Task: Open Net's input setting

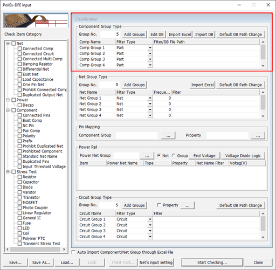Action: 156,262
